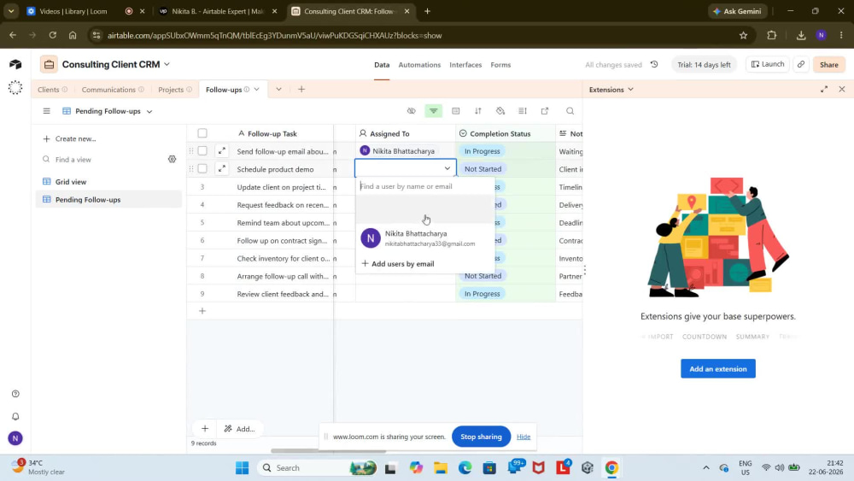Image resolution: width=854 pixels, height=481 pixels.
Task: Open the Add with AI tools button
Action: (x=240, y=429)
